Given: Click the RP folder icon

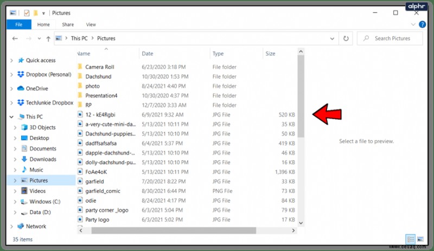Looking at the screenshot, I should pyautogui.click(x=80, y=105).
